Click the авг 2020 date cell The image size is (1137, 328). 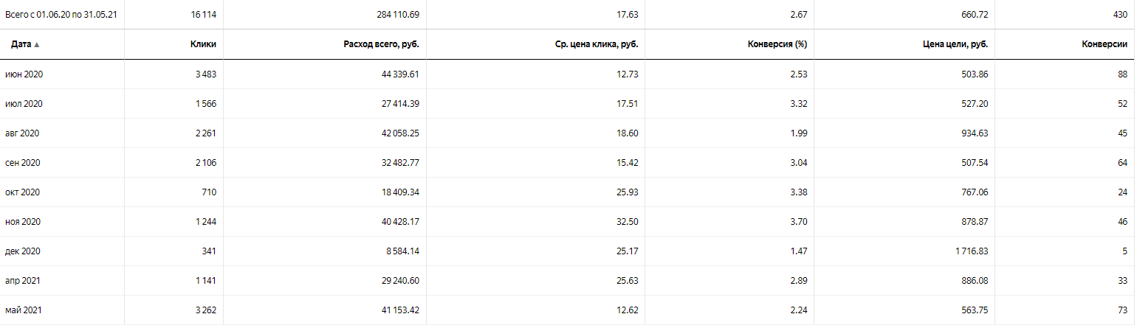pyautogui.click(x=22, y=133)
